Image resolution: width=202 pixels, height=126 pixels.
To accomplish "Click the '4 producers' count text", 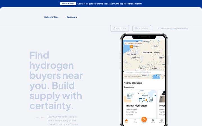I will point(129,87).
